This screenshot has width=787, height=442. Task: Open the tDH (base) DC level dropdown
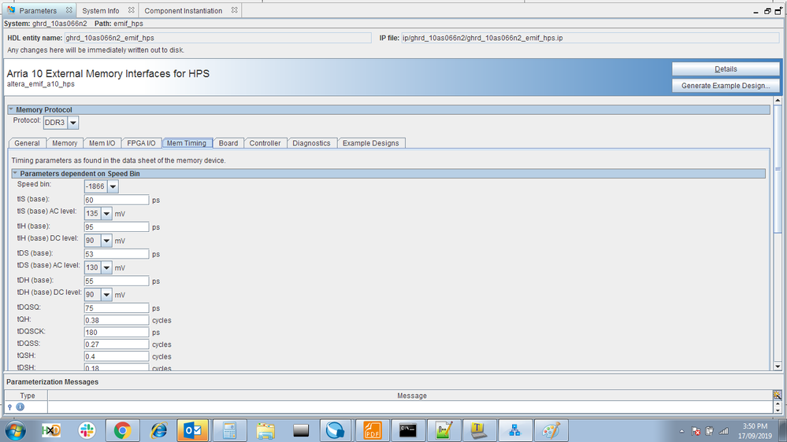(106, 295)
